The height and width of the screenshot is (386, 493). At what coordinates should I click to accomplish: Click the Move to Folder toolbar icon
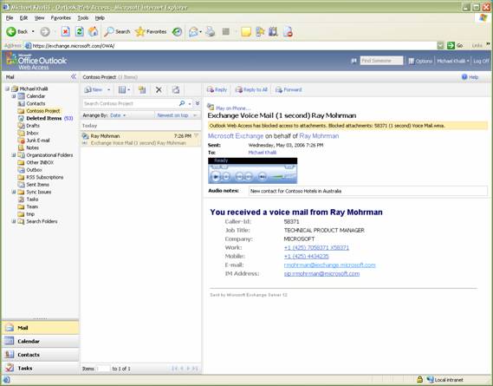142,90
